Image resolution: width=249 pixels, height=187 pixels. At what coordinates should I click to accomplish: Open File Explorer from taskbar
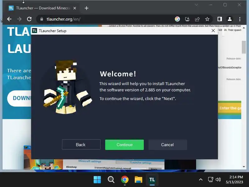139,180
